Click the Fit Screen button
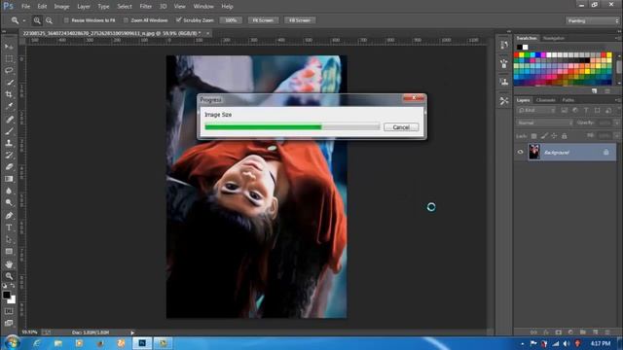 263,20
